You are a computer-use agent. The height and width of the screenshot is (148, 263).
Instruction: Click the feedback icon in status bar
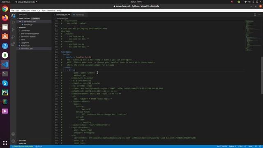(x=256, y=146)
